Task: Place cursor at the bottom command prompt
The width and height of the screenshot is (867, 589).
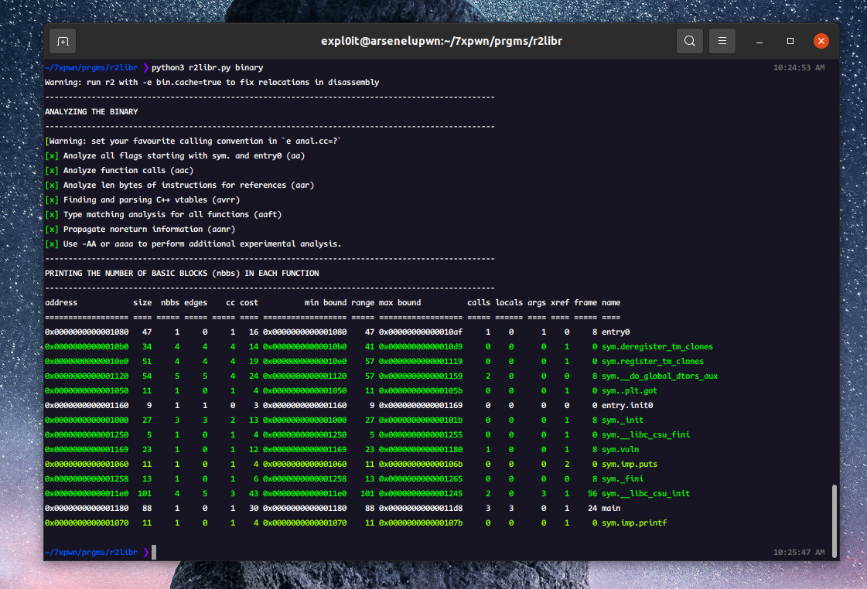Action: [155, 552]
